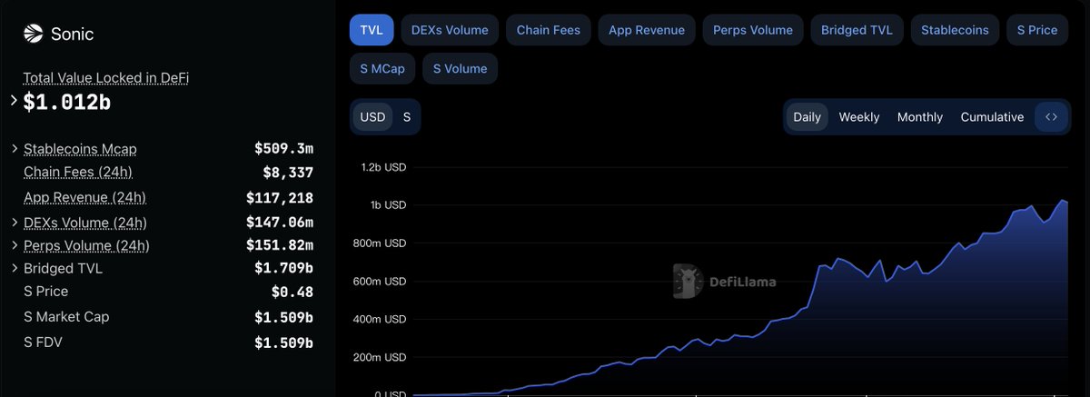Show S Price on the chart
The width and height of the screenshot is (1090, 397).
[1037, 30]
